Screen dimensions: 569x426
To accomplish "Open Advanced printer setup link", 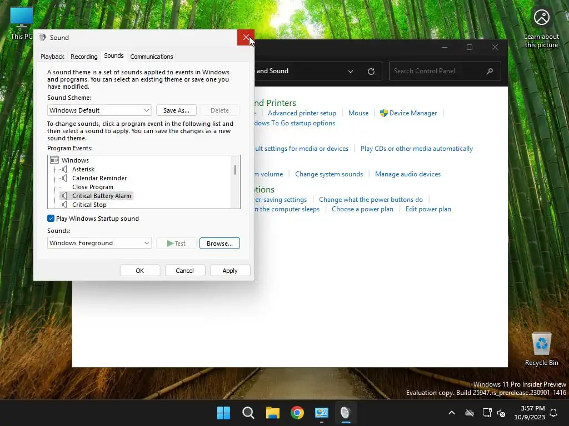I will pos(302,113).
